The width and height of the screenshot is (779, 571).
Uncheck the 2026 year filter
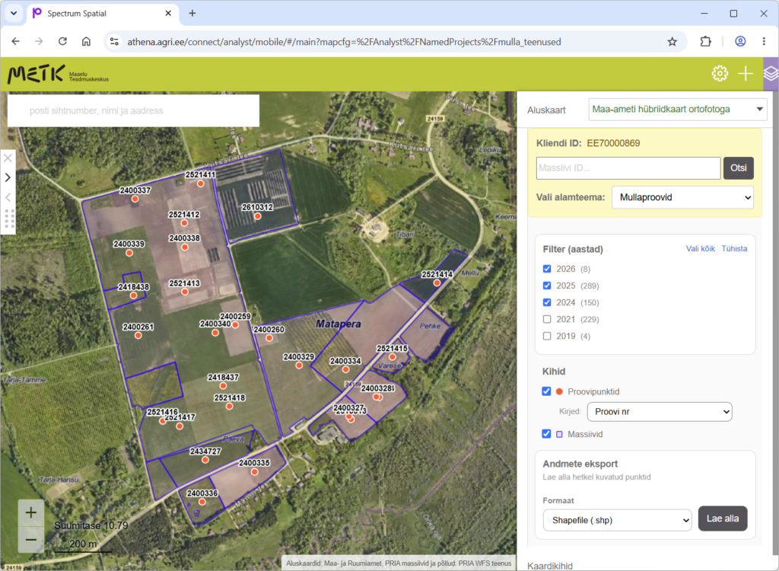tap(547, 269)
